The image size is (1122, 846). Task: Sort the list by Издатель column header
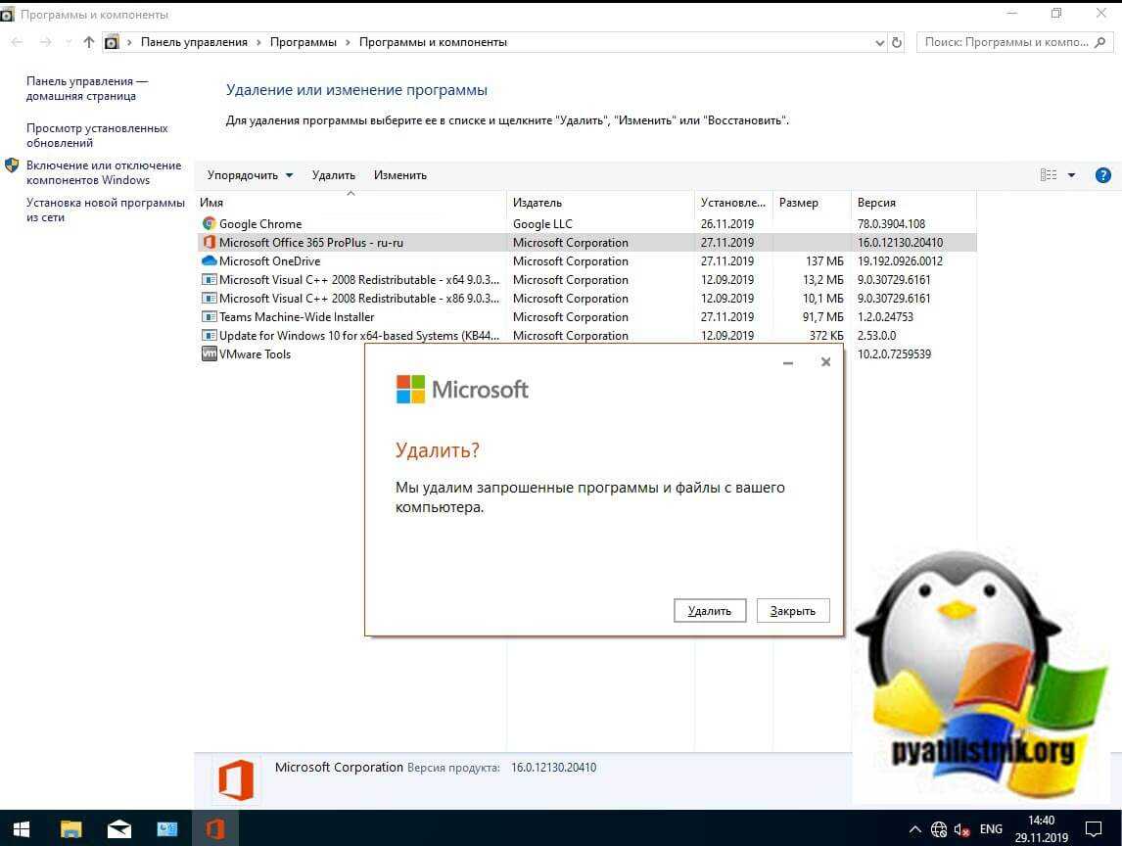pyautogui.click(x=538, y=203)
